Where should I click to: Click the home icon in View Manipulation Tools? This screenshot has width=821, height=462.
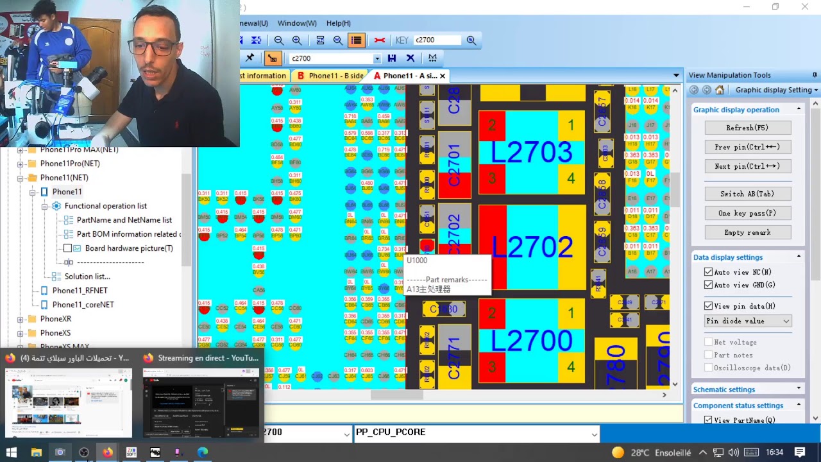[720, 90]
